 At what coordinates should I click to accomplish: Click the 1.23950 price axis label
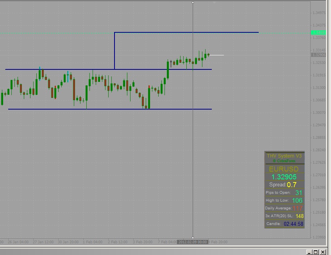(319, 237)
